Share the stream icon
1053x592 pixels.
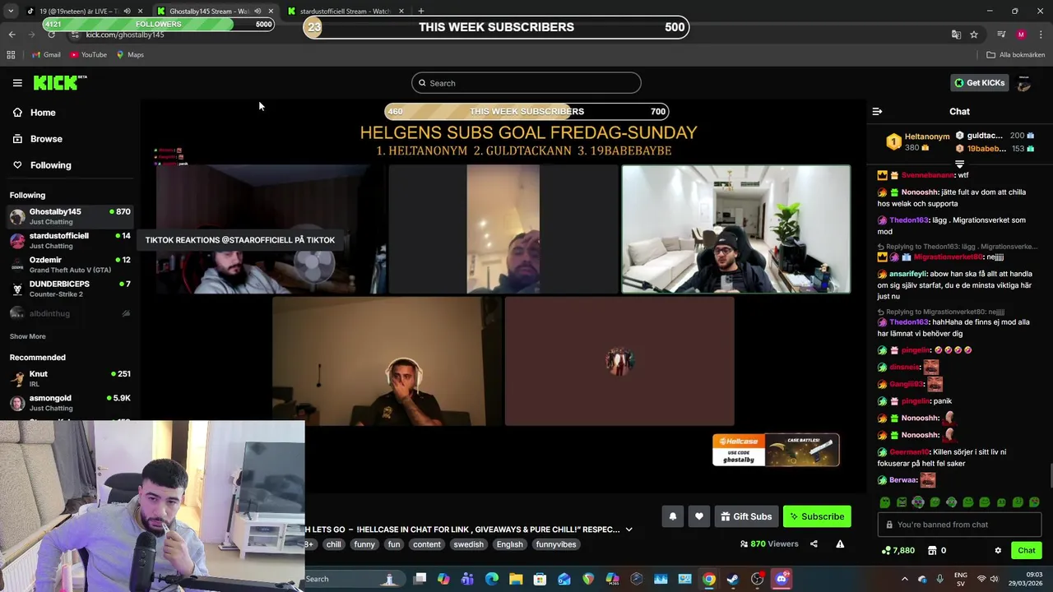pos(814,543)
